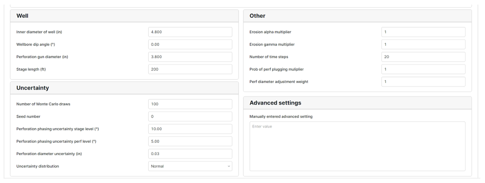Select the Wellbore dip angle input
This screenshot has width=485, height=183.
[x=190, y=44]
